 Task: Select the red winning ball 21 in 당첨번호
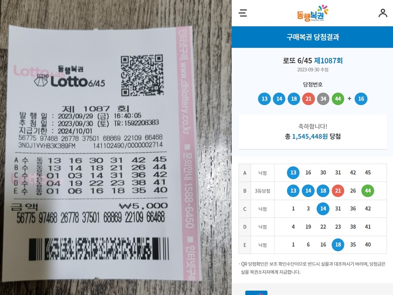(308, 98)
